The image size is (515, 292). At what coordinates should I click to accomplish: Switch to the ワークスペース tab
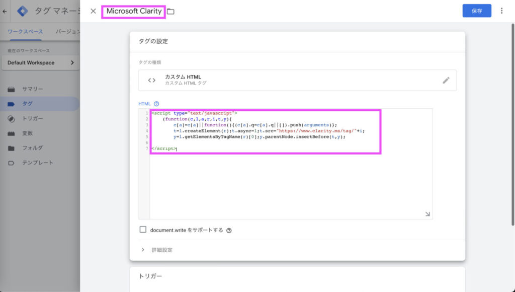click(x=25, y=32)
